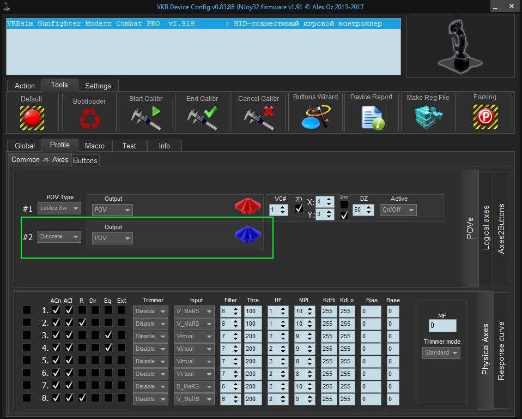522x419 pixels.
Task: Toggle the lower Inv checkbox for Y
Action: tap(344, 216)
